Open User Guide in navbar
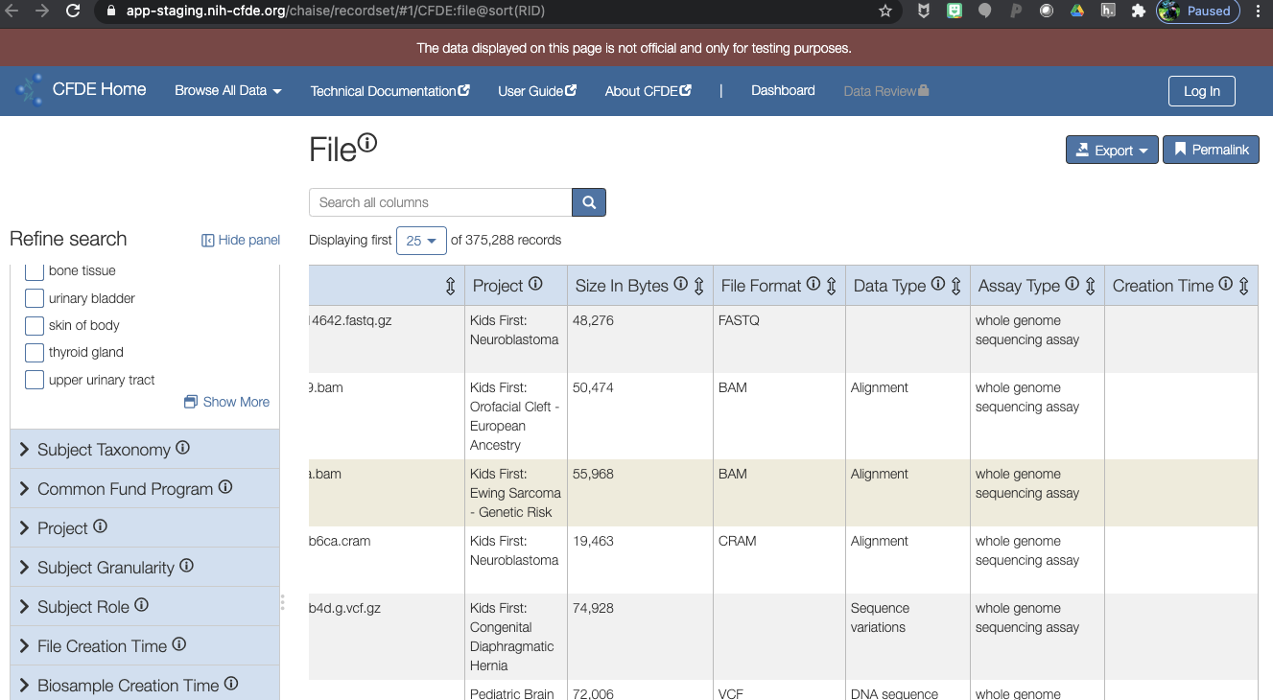 click(537, 91)
